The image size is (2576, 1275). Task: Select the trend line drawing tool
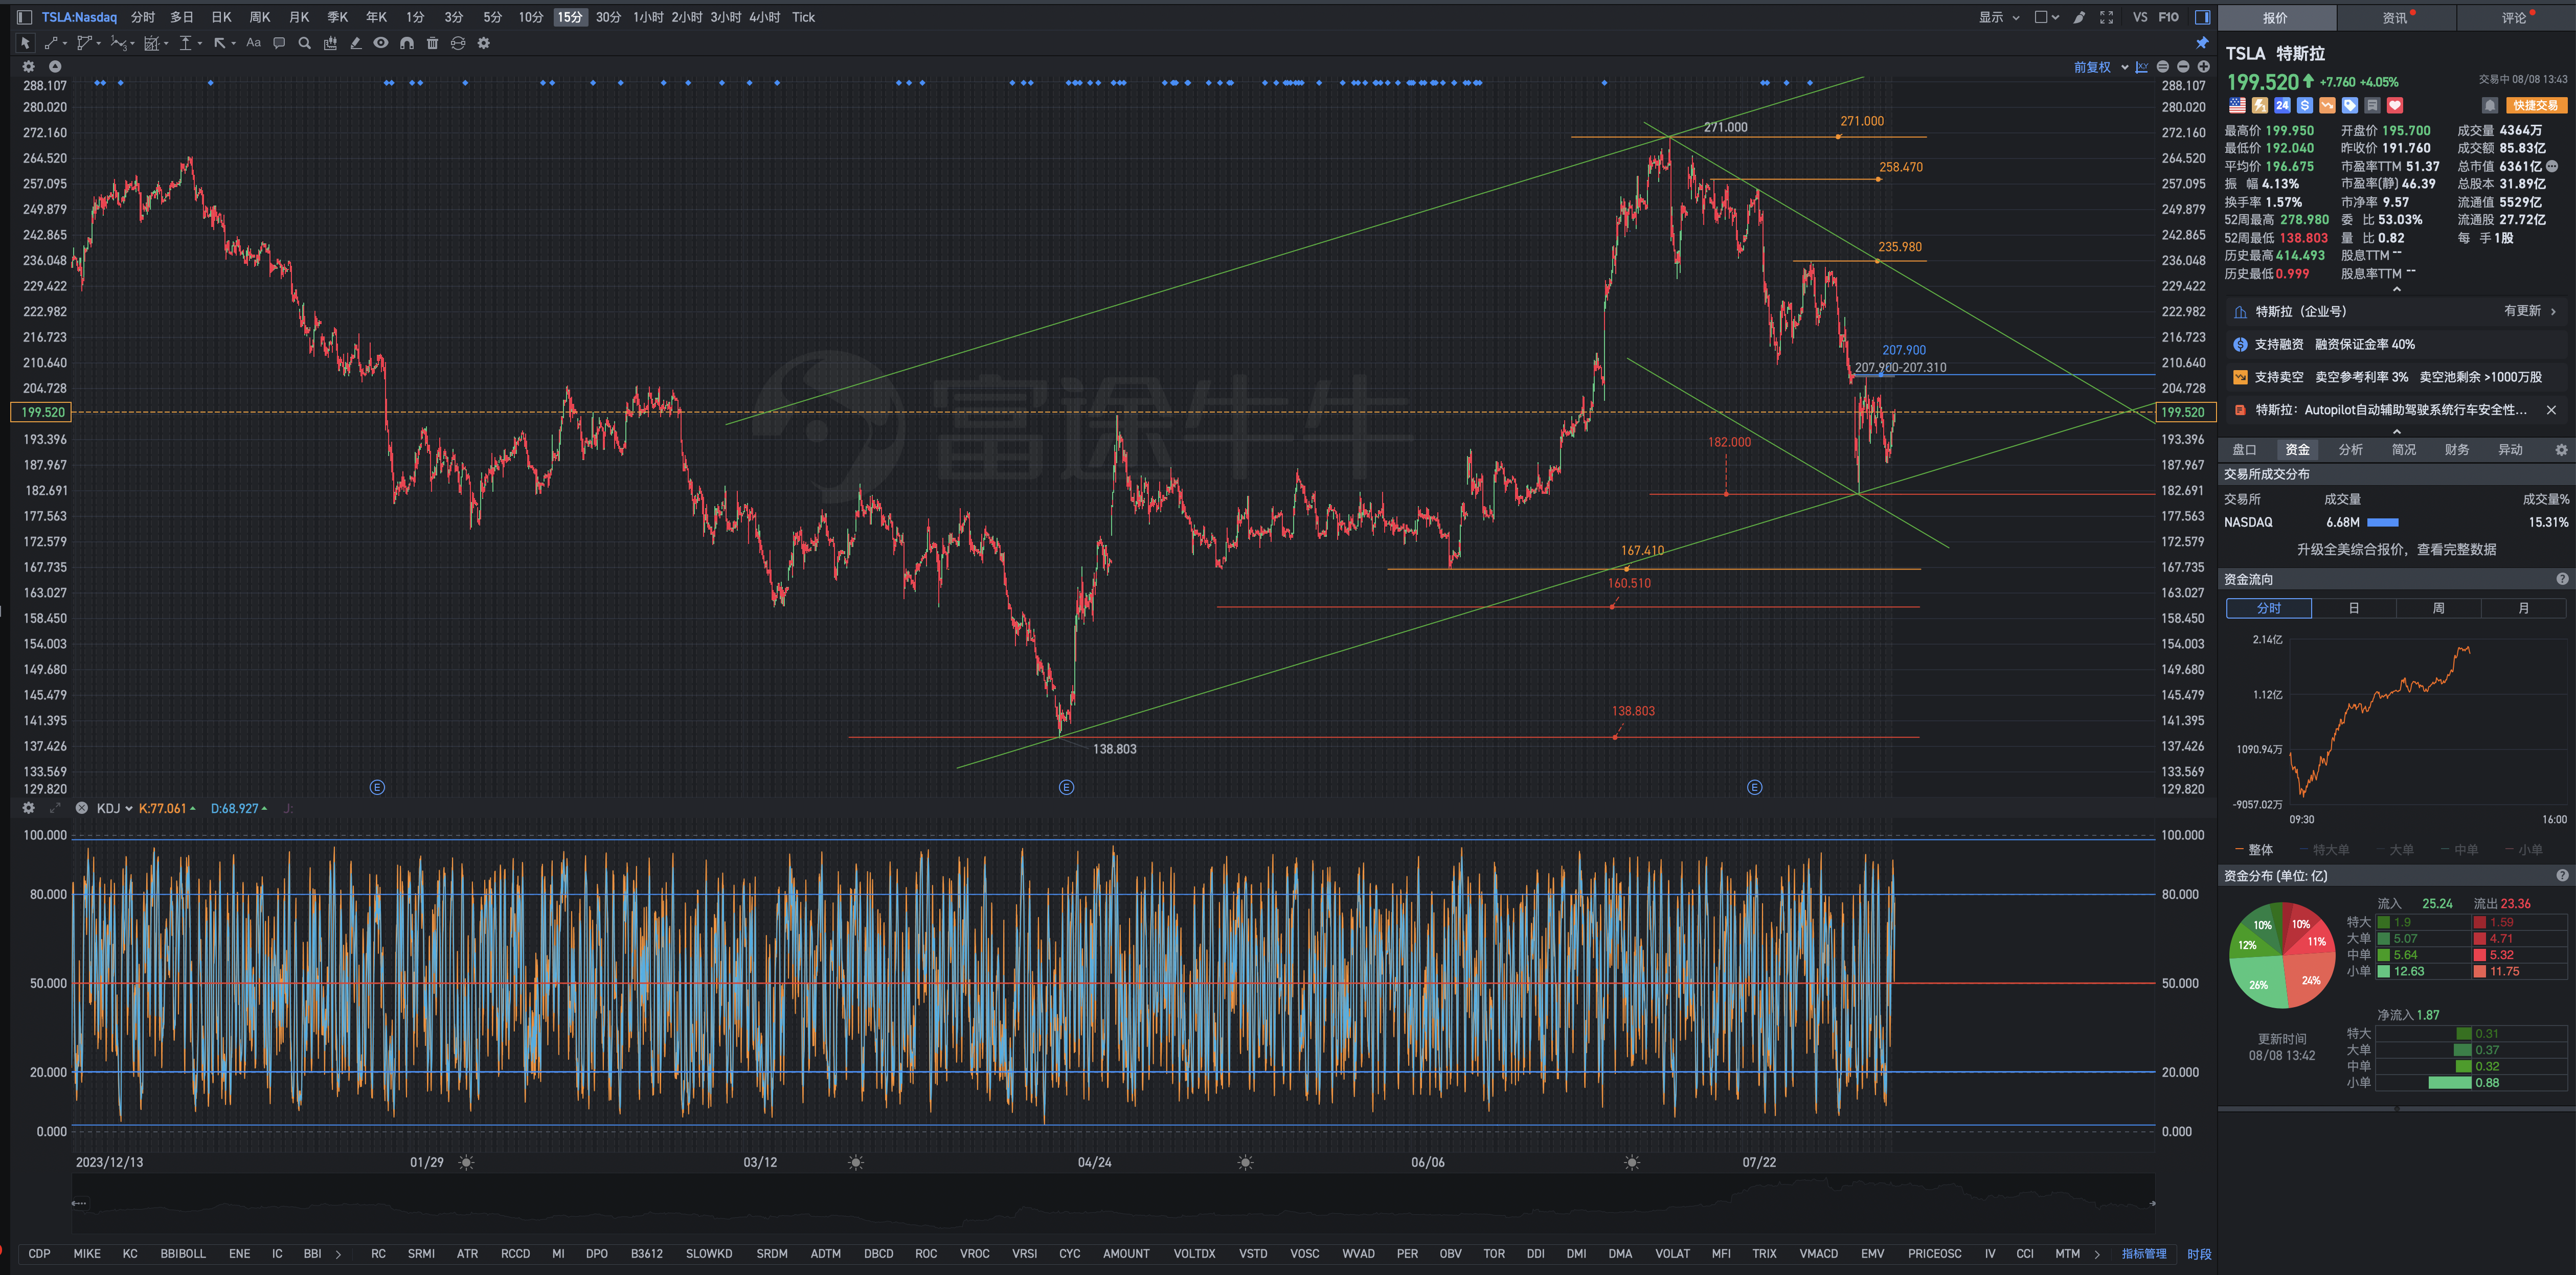pyautogui.click(x=51, y=43)
